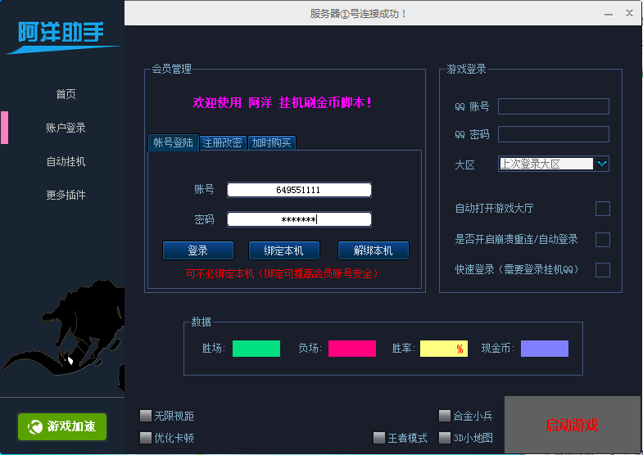
Task: Open the 首页 page in sidebar
Action: [66, 94]
